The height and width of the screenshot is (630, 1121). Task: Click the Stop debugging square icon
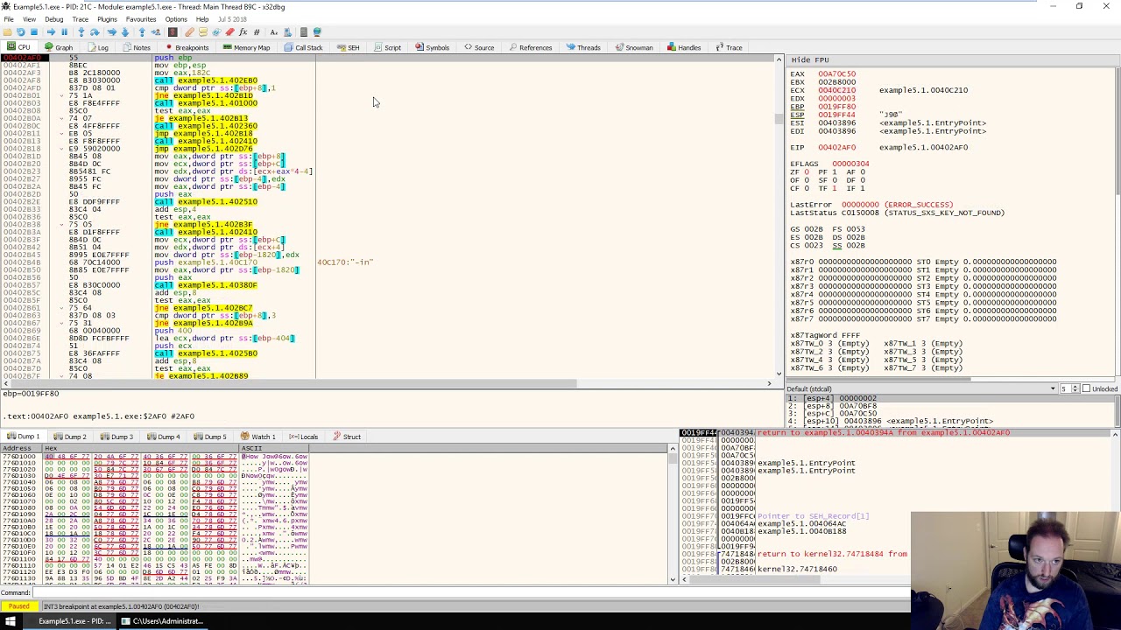click(x=34, y=31)
